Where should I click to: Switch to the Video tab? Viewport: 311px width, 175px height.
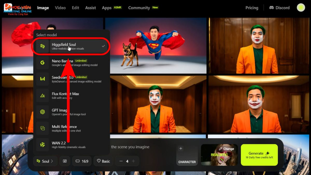(x=60, y=8)
